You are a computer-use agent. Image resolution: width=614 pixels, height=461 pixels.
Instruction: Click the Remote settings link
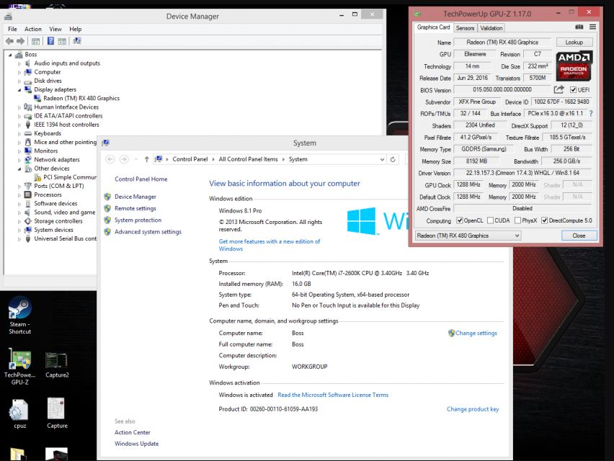click(x=135, y=208)
